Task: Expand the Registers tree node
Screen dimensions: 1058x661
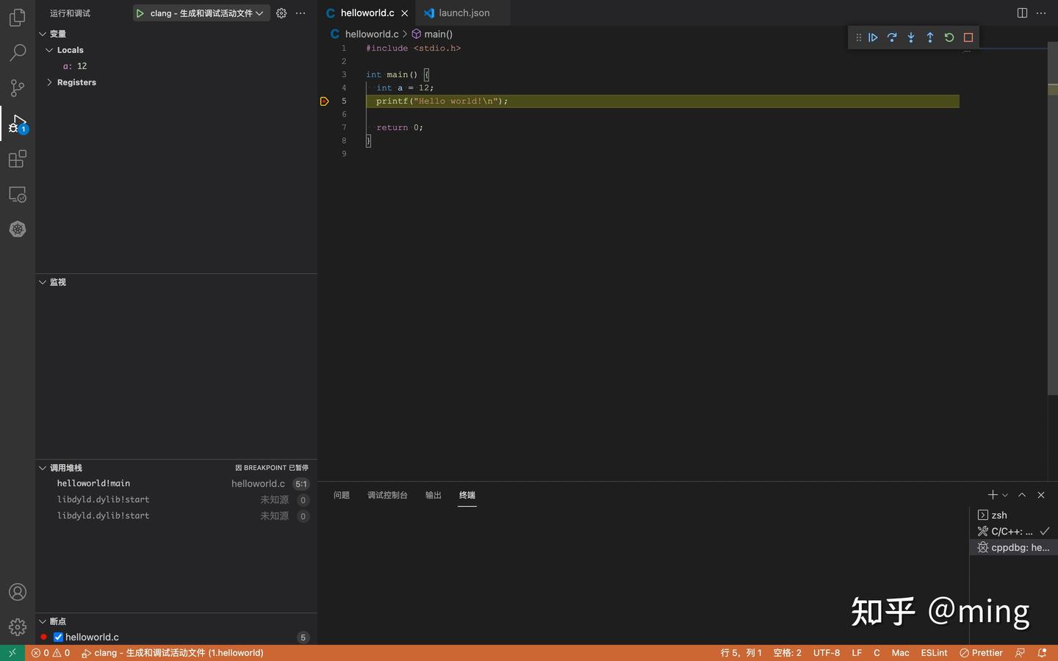Action: click(x=49, y=82)
